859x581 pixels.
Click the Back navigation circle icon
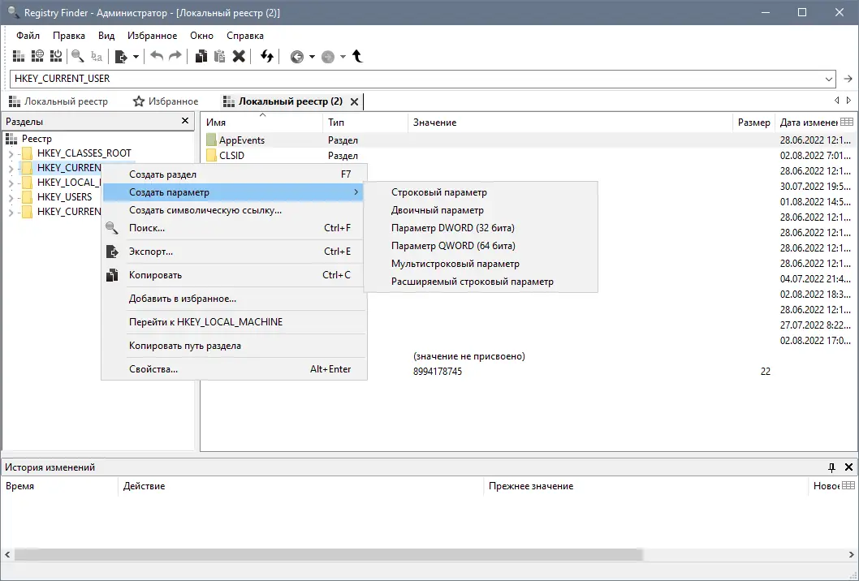click(297, 57)
